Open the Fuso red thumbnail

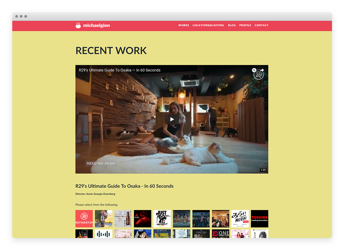pyautogui.click(x=143, y=219)
